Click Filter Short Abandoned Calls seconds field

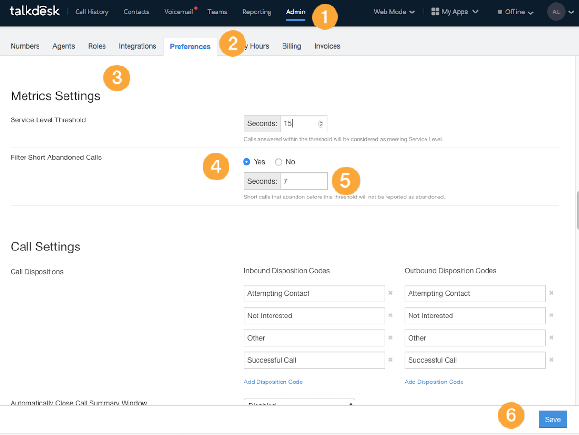[304, 181]
